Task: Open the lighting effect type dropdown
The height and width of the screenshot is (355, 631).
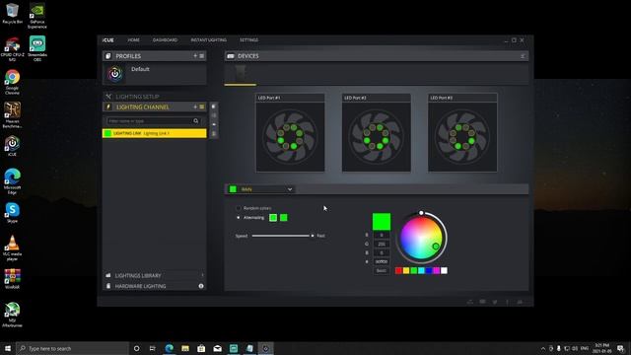Action: click(x=260, y=189)
